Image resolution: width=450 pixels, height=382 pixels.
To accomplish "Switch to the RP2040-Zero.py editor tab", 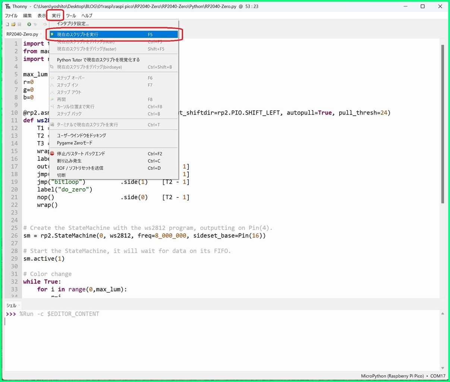I will pos(22,34).
